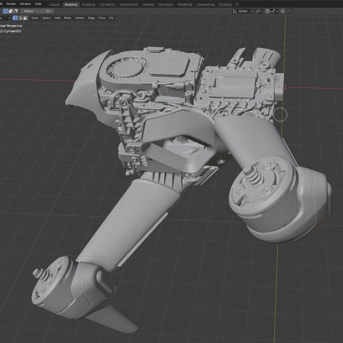Toggle the snap magnet icon
Viewport: 343px width, 343px height.
(267, 11)
